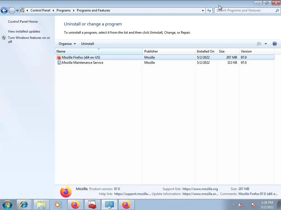Image resolution: width=281 pixels, height=210 pixels.
Task: Select the Mozilla Firefox (x64 en-US) row
Action: click(x=165, y=57)
